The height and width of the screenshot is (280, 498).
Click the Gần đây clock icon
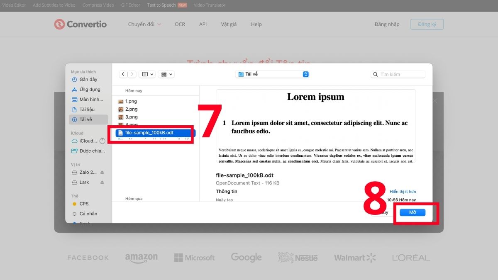pyautogui.click(x=74, y=79)
